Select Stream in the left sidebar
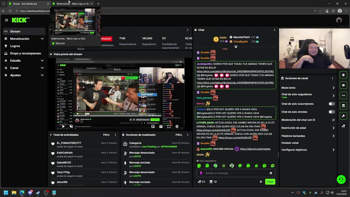The width and height of the screenshot is (350, 197). click(24, 31)
